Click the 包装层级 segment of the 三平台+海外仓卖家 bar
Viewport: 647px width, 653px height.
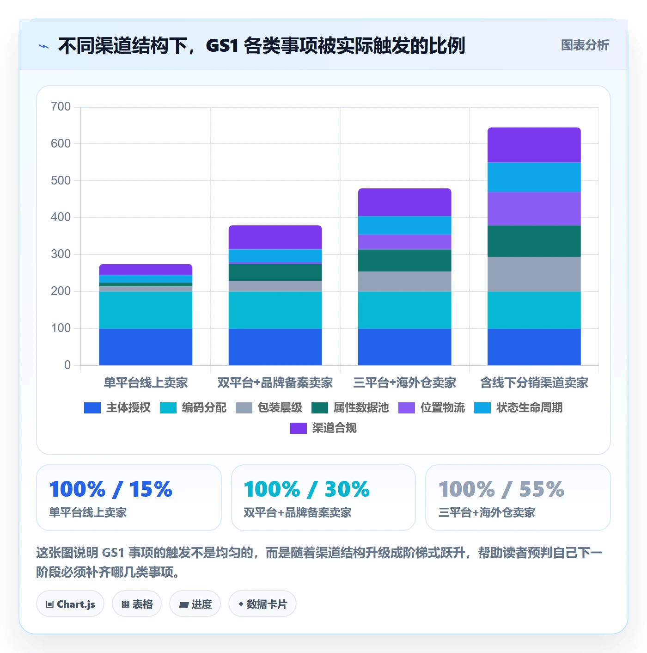coord(405,282)
